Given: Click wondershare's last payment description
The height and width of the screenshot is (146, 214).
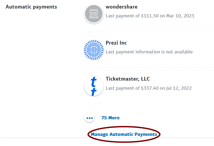Looking at the screenshot, I should [x=150, y=16].
